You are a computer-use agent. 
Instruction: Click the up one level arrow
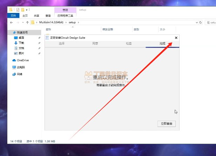[27, 22]
